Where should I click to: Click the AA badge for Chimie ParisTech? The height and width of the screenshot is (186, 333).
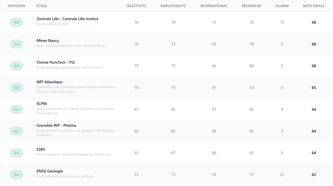(16, 66)
